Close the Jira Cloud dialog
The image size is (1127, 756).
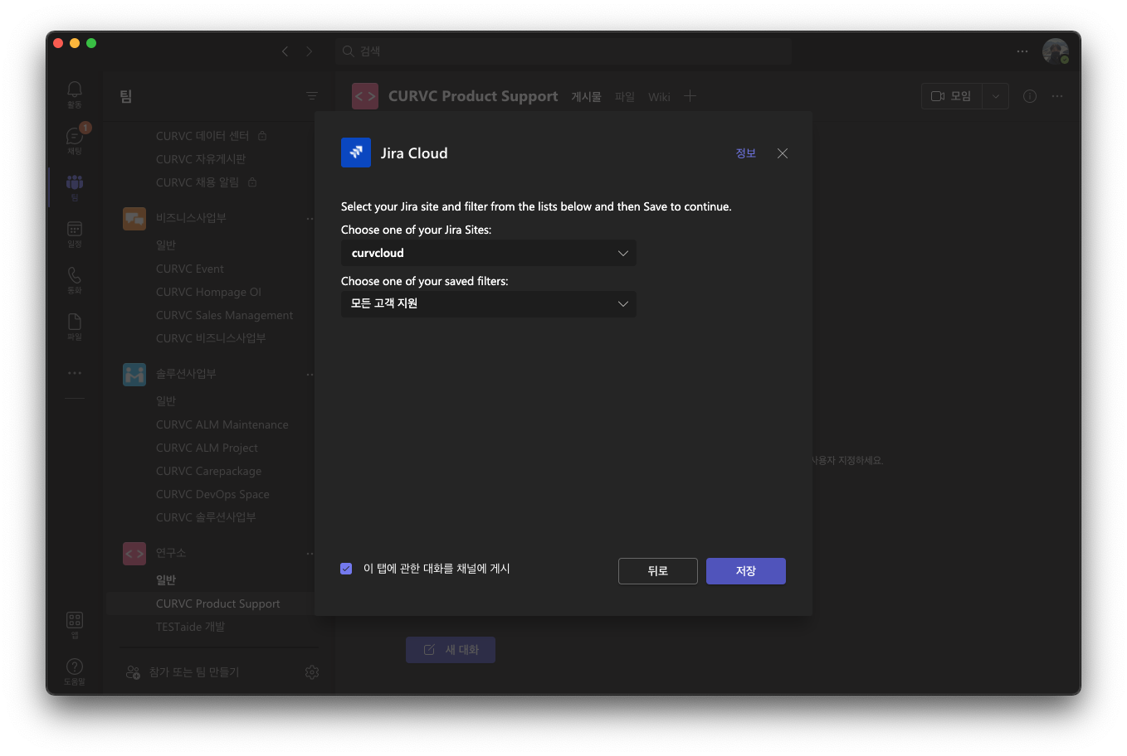tap(783, 153)
